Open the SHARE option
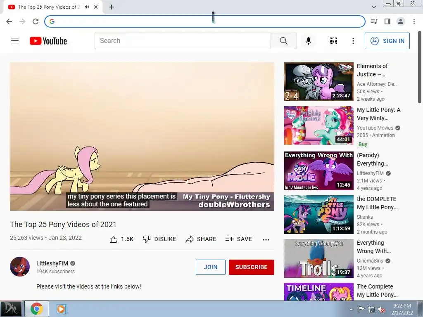This screenshot has height=317, width=423. coord(201,239)
